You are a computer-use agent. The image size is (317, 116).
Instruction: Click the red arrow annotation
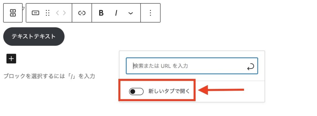click(221, 90)
